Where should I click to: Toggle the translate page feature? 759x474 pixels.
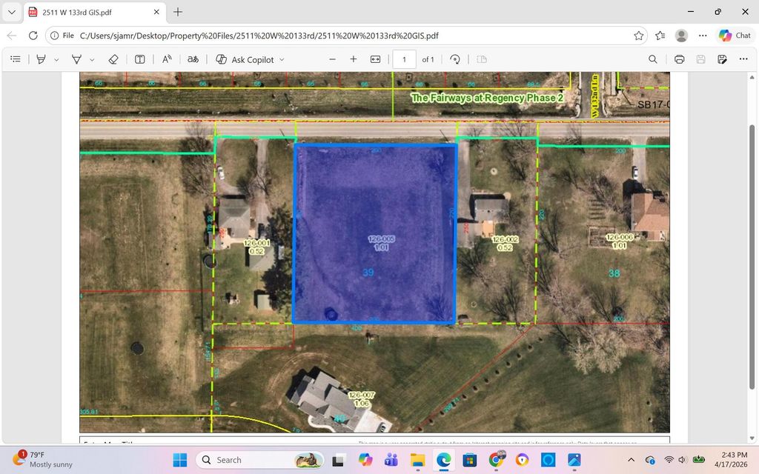[193, 59]
